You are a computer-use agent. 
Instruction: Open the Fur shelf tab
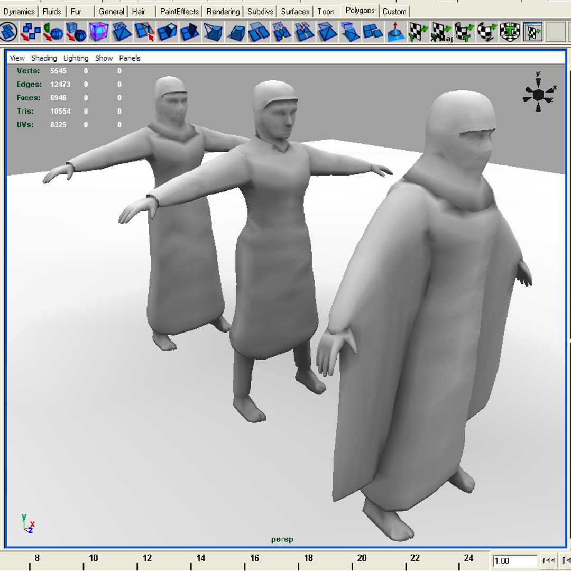point(76,12)
